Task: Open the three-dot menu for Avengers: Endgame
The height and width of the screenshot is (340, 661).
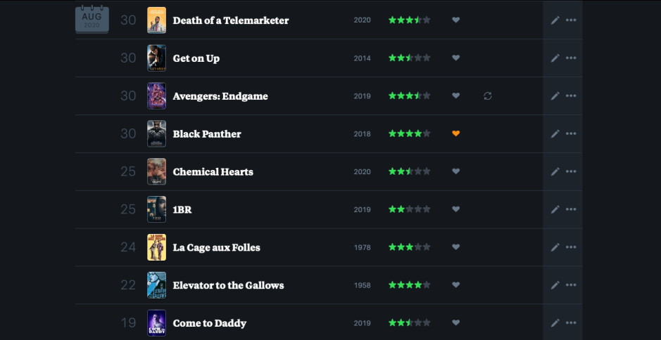Action: [571, 96]
